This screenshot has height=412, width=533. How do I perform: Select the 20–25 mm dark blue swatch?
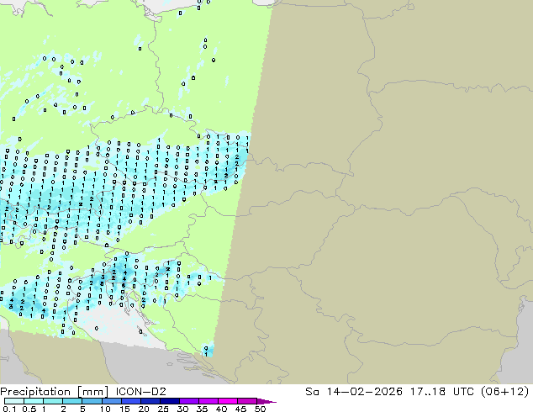click(x=150, y=401)
